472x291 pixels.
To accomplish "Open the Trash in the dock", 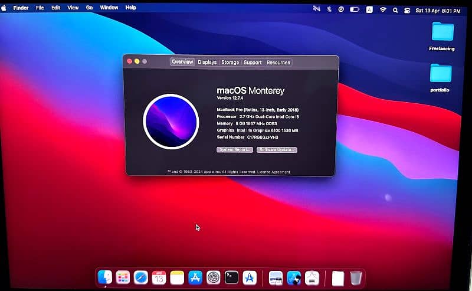I will [355, 277].
